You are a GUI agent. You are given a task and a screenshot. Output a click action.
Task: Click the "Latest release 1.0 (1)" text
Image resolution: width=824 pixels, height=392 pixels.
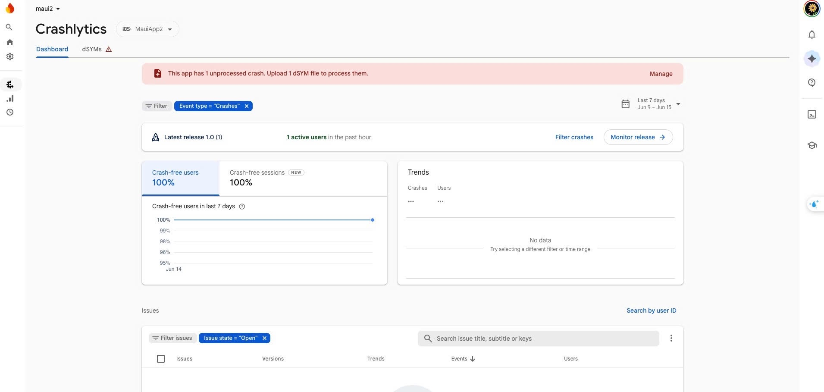[193, 137]
